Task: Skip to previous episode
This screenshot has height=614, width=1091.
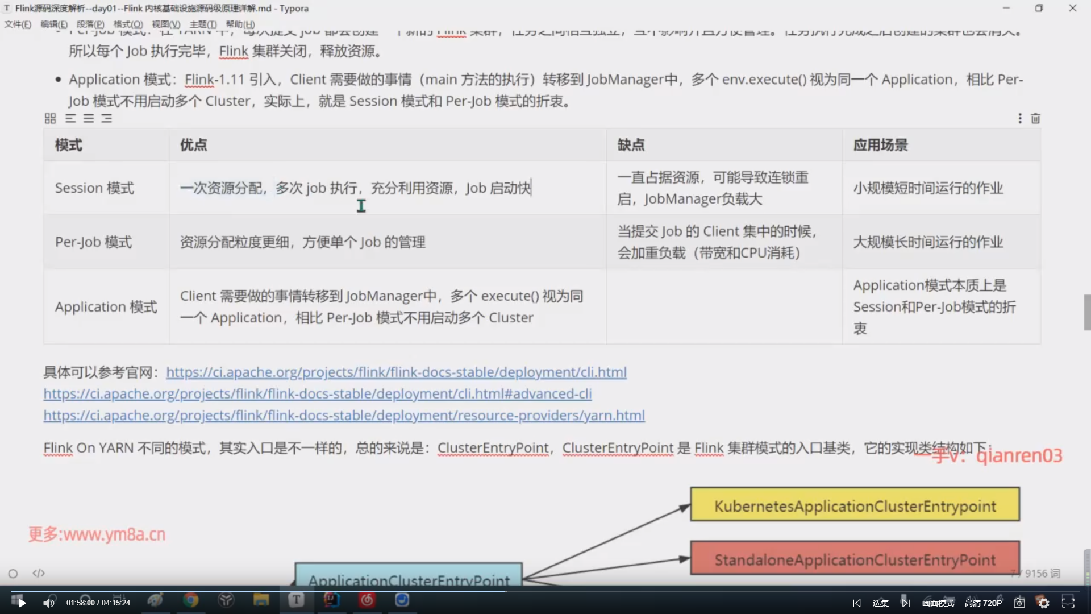Action: pos(857,603)
